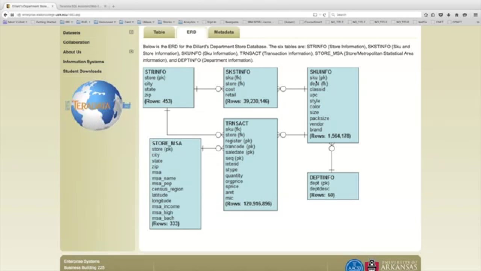Image resolution: width=481 pixels, height=271 pixels.
Task: Click the reload page icon in address bar
Action: [x=325, y=15]
